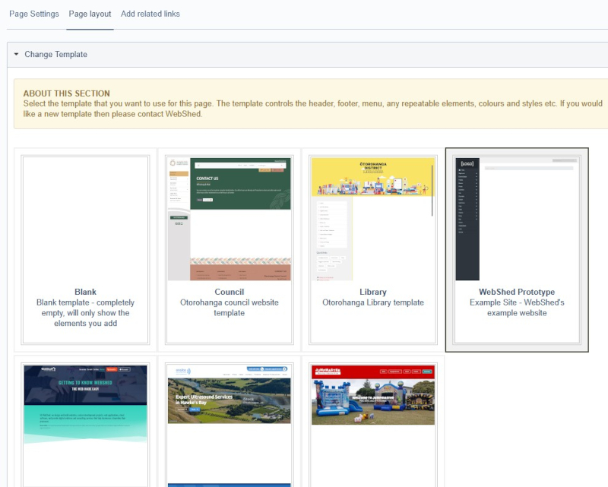The width and height of the screenshot is (608, 487).
Task: Select the Blank template thumbnail
Action: click(85, 215)
